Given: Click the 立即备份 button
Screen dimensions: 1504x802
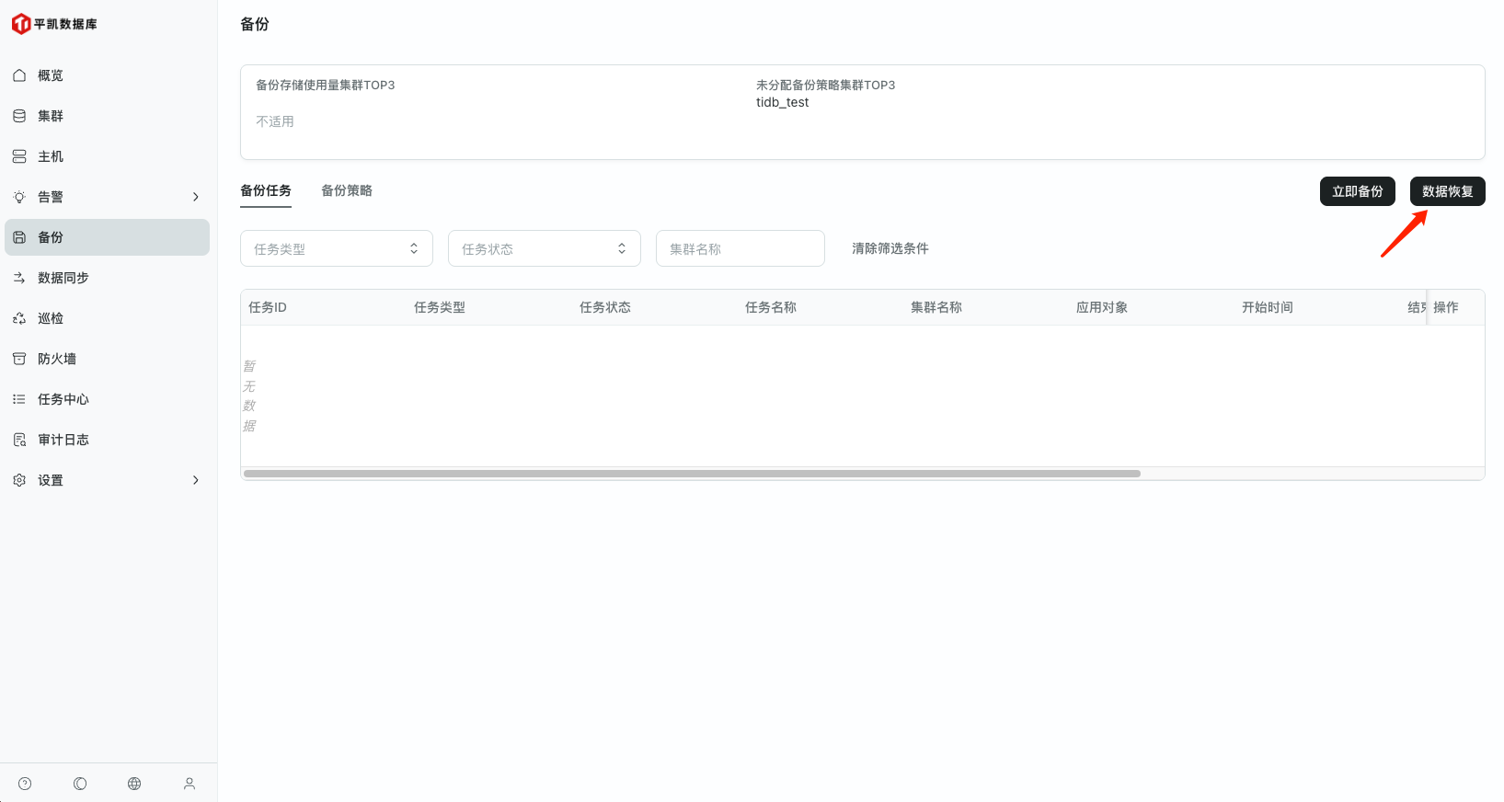Looking at the screenshot, I should tap(1357, 191).
